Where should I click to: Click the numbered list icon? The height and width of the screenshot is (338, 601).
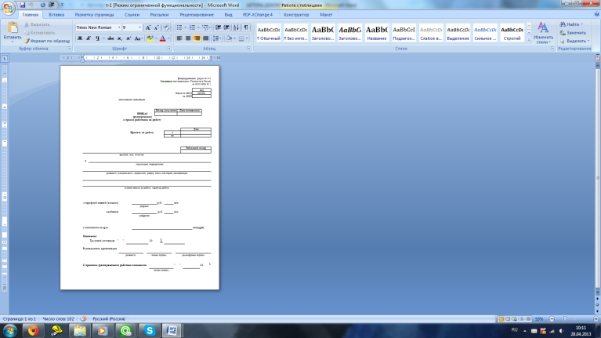click(x=193, y=27)
